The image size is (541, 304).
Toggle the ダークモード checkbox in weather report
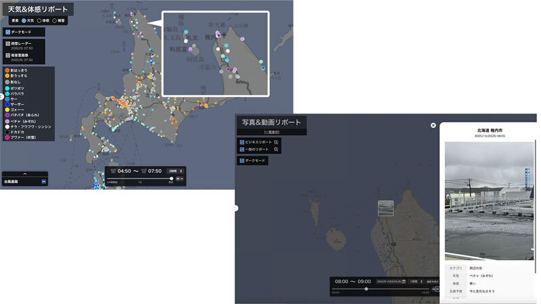(7, 32)
